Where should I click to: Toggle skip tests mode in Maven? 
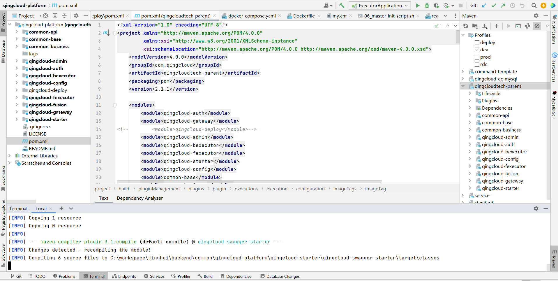(537, 26)
